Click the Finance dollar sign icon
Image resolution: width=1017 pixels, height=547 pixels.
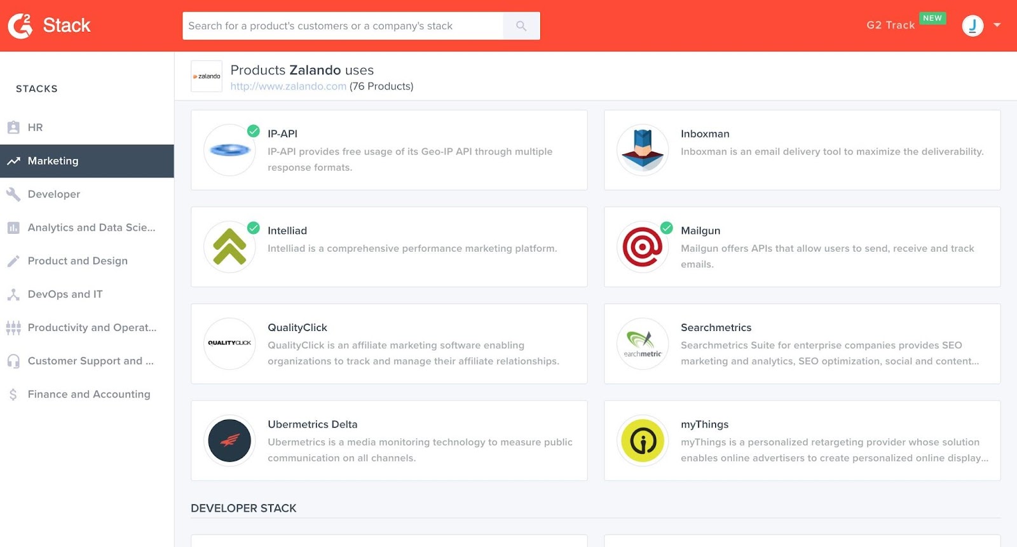(13, 395)
